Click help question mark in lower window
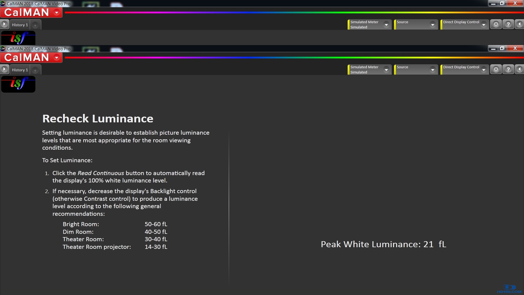This screenshot has height=295, width=524. click(508, 69)
